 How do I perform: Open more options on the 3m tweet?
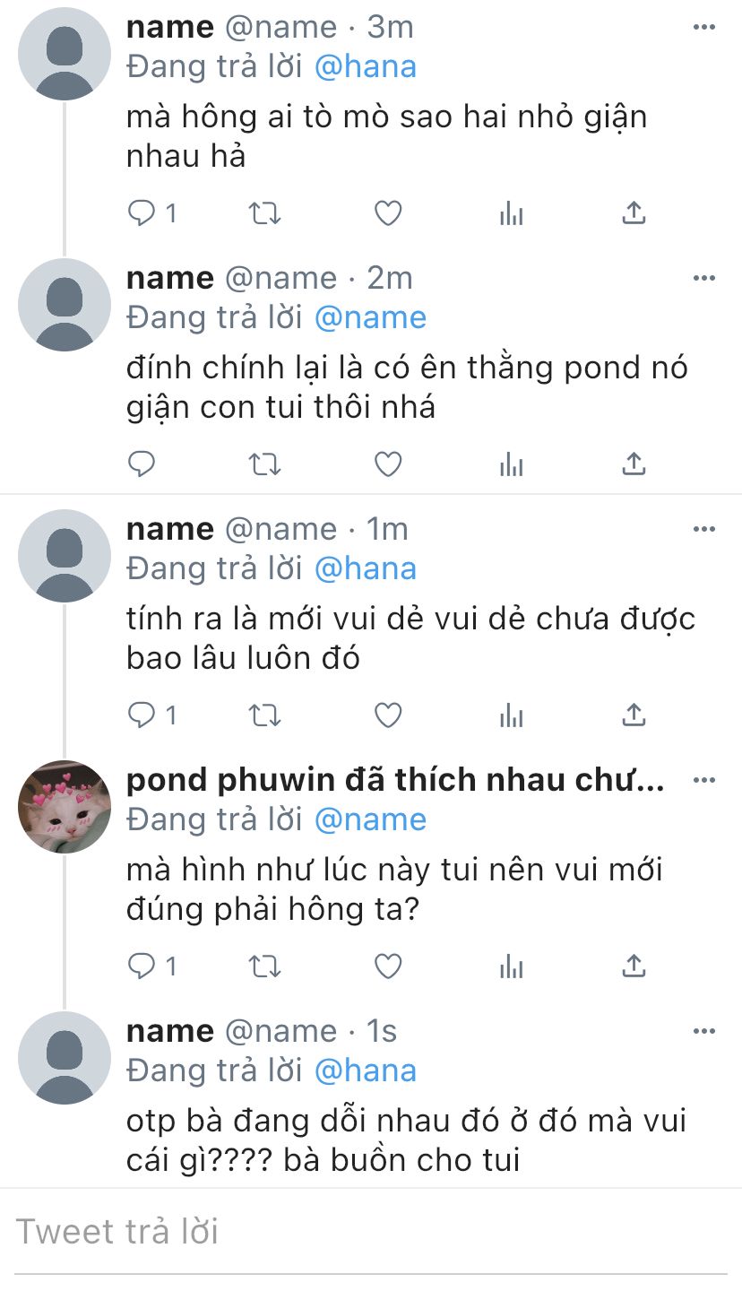pyautogui.click(x=704, y=28)
